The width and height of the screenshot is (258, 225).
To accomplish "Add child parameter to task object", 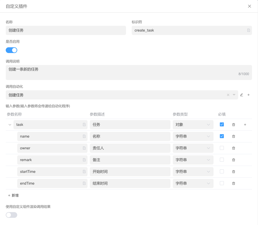I will [x=245, y=125].
